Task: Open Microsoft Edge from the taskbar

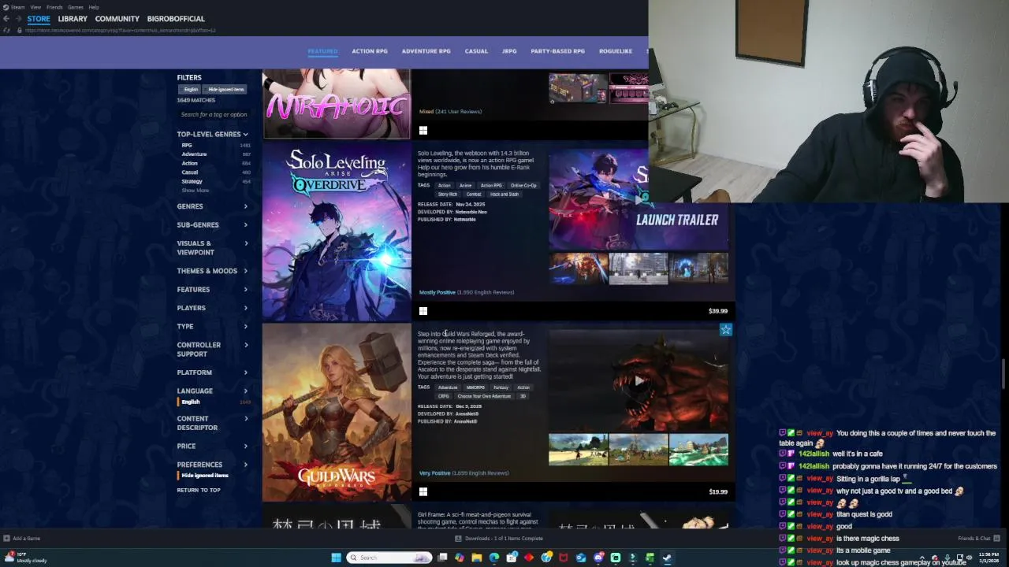Action: click(x=494, y=558)
